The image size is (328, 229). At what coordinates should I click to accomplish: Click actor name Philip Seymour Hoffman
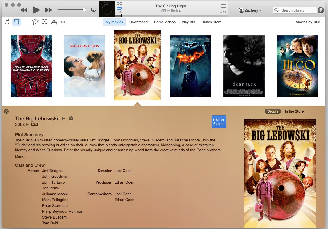point(63,212)
